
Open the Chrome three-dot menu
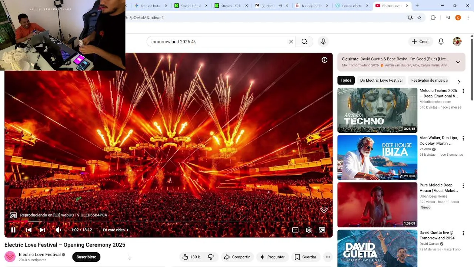(x=468, y=17)
